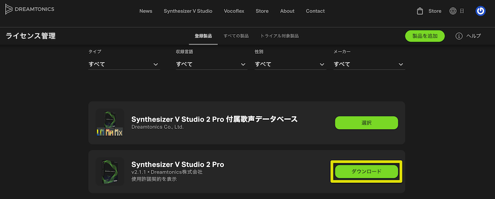This screenshot has width=495, height=199.
Task: Click the ライセンス管理 heading
Action: pos(31,36)
